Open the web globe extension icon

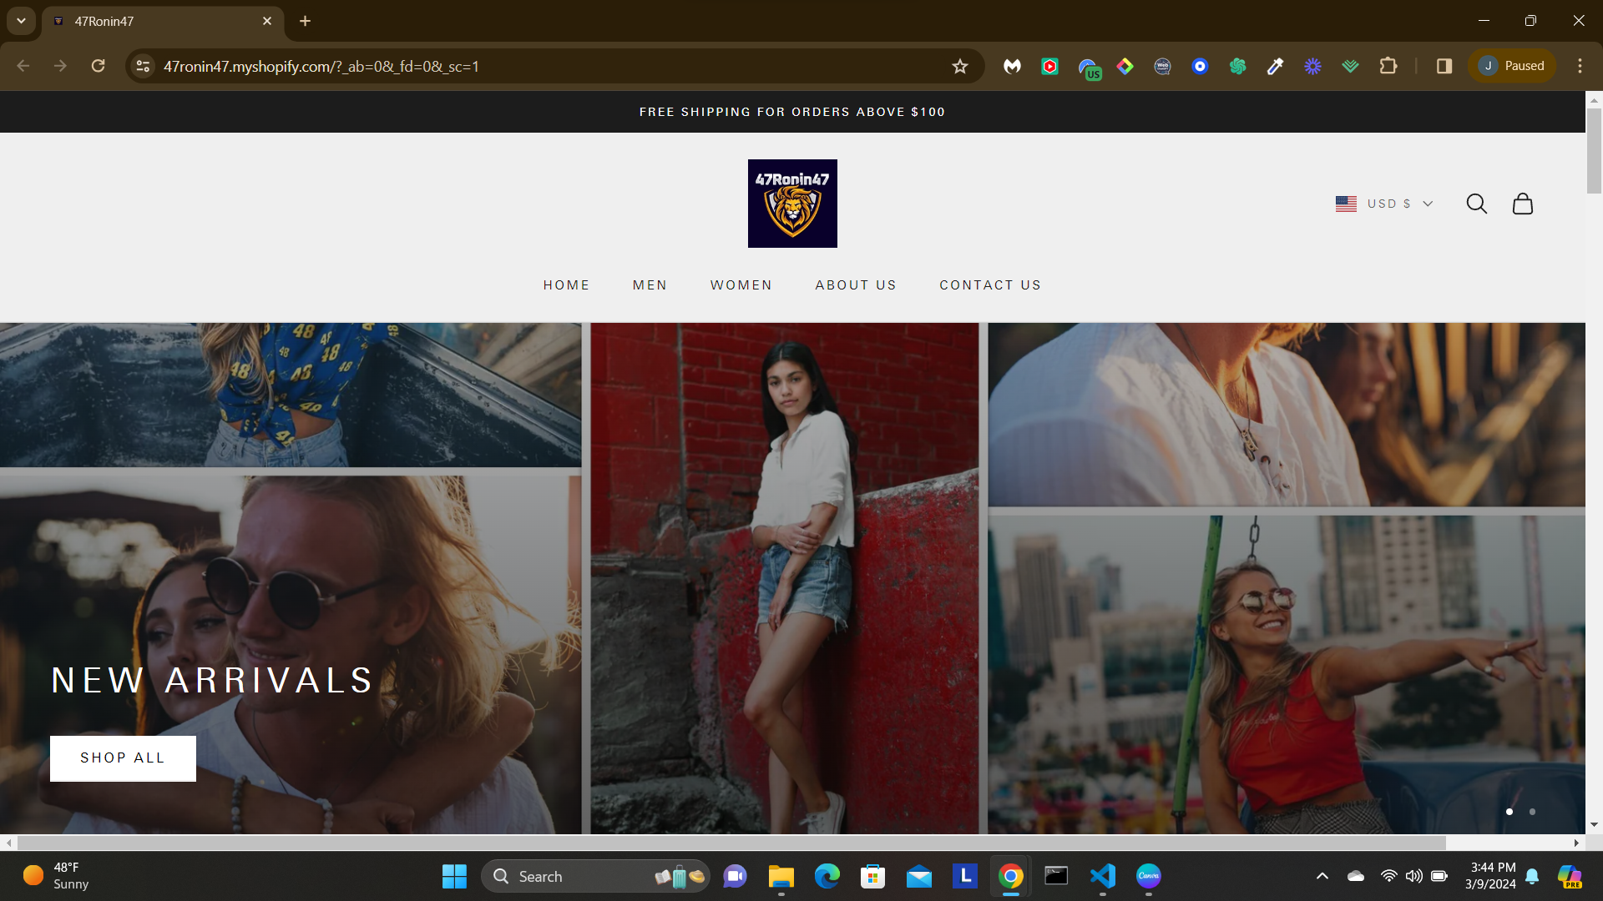[1163, 66]
